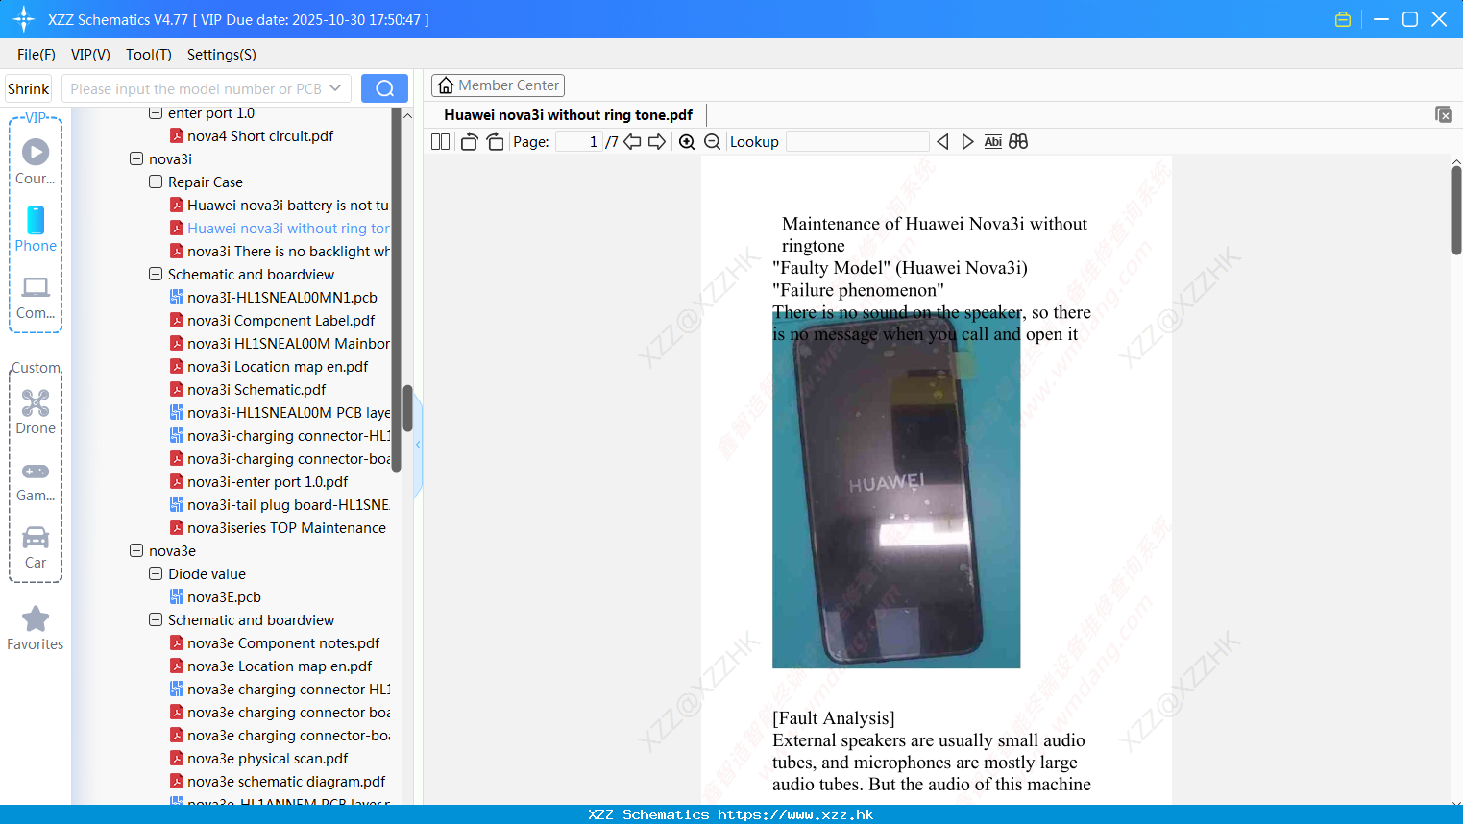Open nova3i Location map en.pdf
This screenshot has width=1463, height=824.
click(x=269, y=366)
